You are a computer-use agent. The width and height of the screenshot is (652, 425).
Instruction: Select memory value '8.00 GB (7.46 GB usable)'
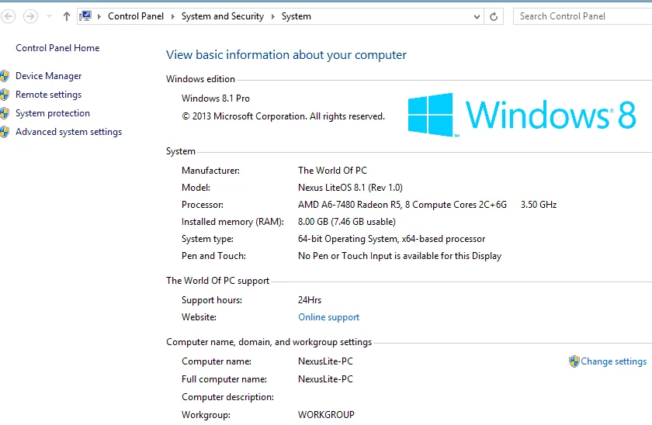(347, 222)
